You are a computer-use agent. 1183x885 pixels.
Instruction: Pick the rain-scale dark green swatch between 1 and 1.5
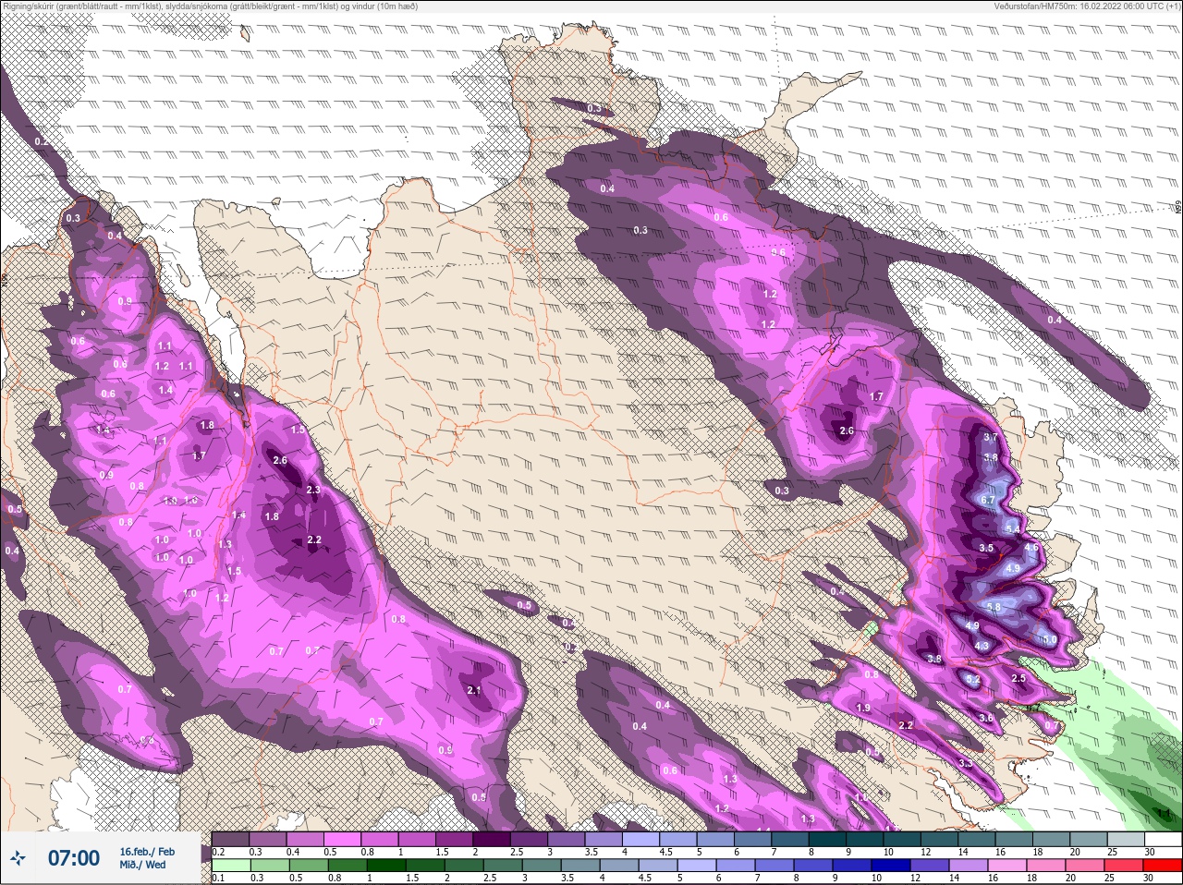(x=384, y=867)
